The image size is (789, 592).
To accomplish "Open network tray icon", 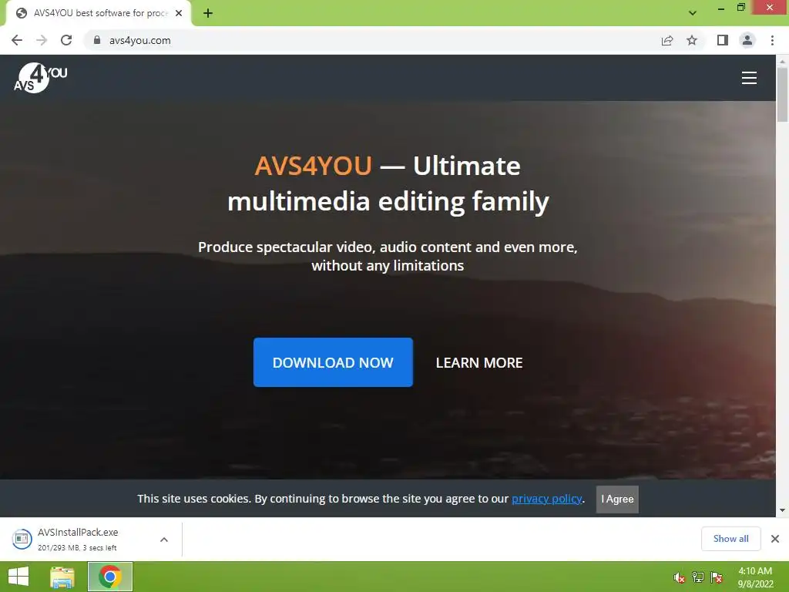I will (698, 577).
